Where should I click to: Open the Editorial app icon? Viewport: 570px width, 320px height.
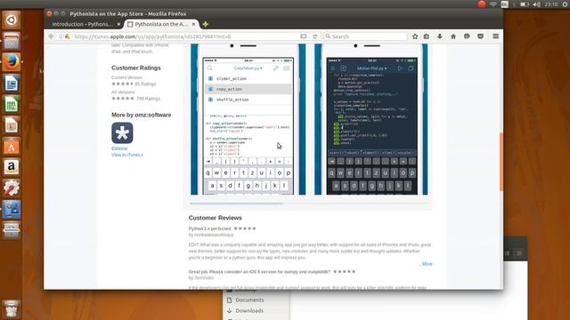click(122, 132)
